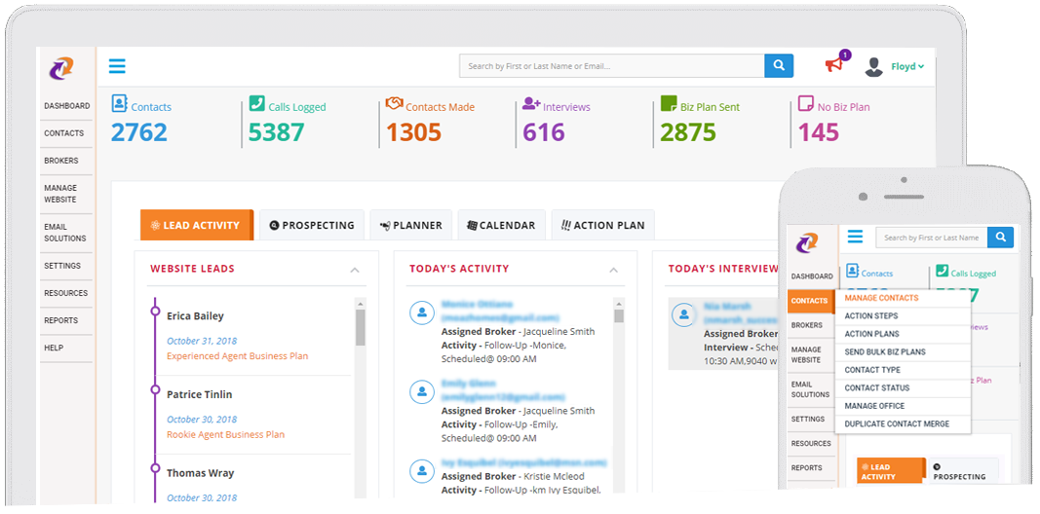Open Brokers in phone sidebar

point(806,325)
